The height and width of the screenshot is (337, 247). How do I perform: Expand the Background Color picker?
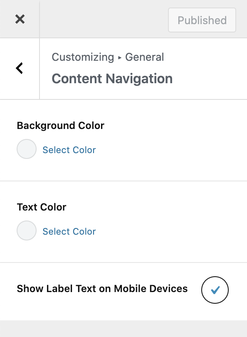click(69, 150)
